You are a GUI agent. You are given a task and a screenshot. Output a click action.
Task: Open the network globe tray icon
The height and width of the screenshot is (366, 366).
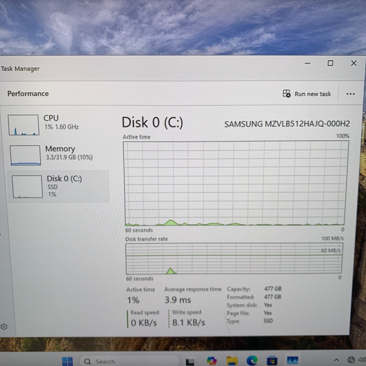351,360
